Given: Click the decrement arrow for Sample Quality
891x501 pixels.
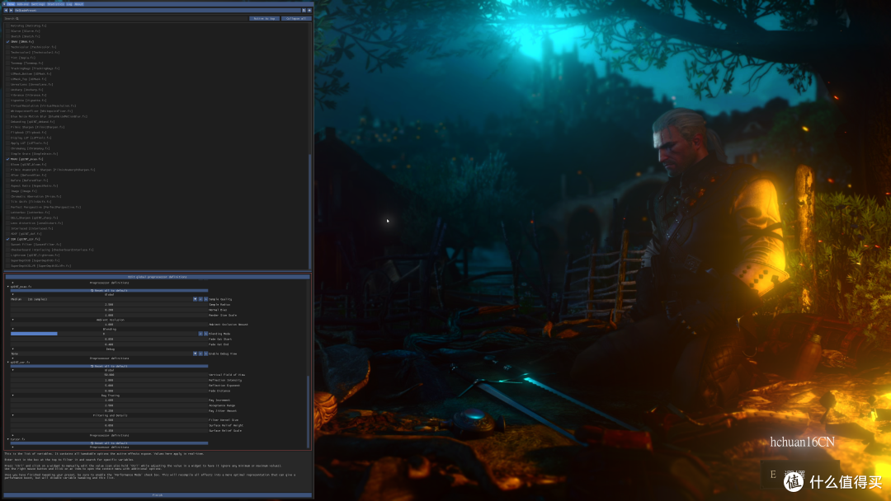Looking at the screenshot, I should coord(200,299).
